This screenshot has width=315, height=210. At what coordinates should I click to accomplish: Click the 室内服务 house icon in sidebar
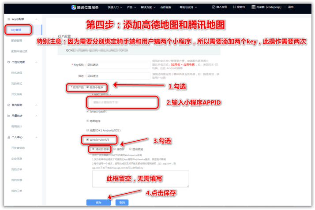point(9,105)
